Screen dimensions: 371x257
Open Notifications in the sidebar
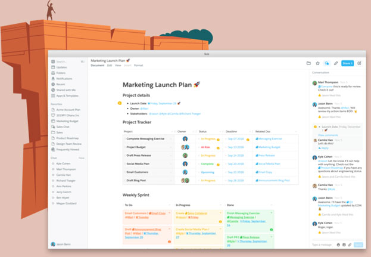(x=64, y=78)
